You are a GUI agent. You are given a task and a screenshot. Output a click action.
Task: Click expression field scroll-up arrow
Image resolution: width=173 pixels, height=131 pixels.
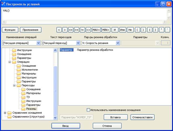pos(169,11)
